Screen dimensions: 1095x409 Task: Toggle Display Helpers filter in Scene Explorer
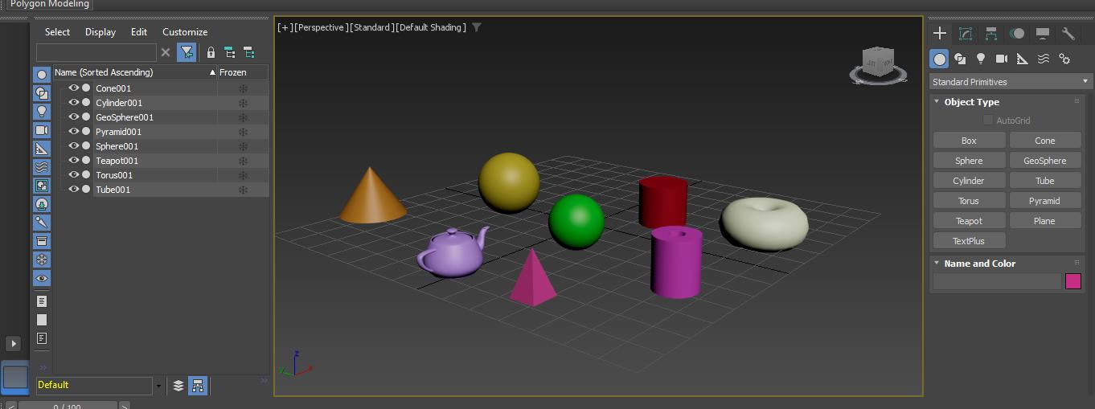[42, 149]
